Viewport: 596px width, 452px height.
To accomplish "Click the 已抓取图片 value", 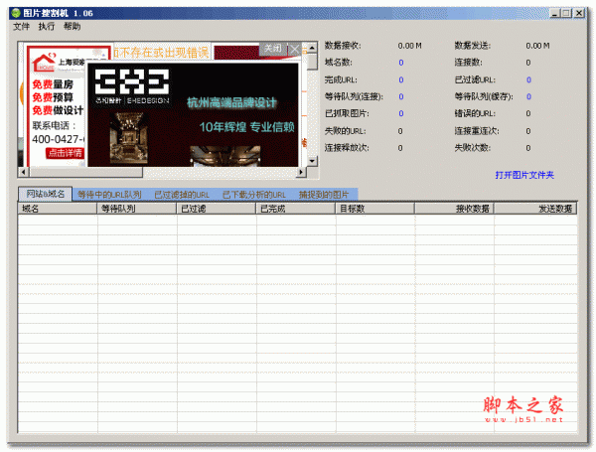I will point(401,113).
